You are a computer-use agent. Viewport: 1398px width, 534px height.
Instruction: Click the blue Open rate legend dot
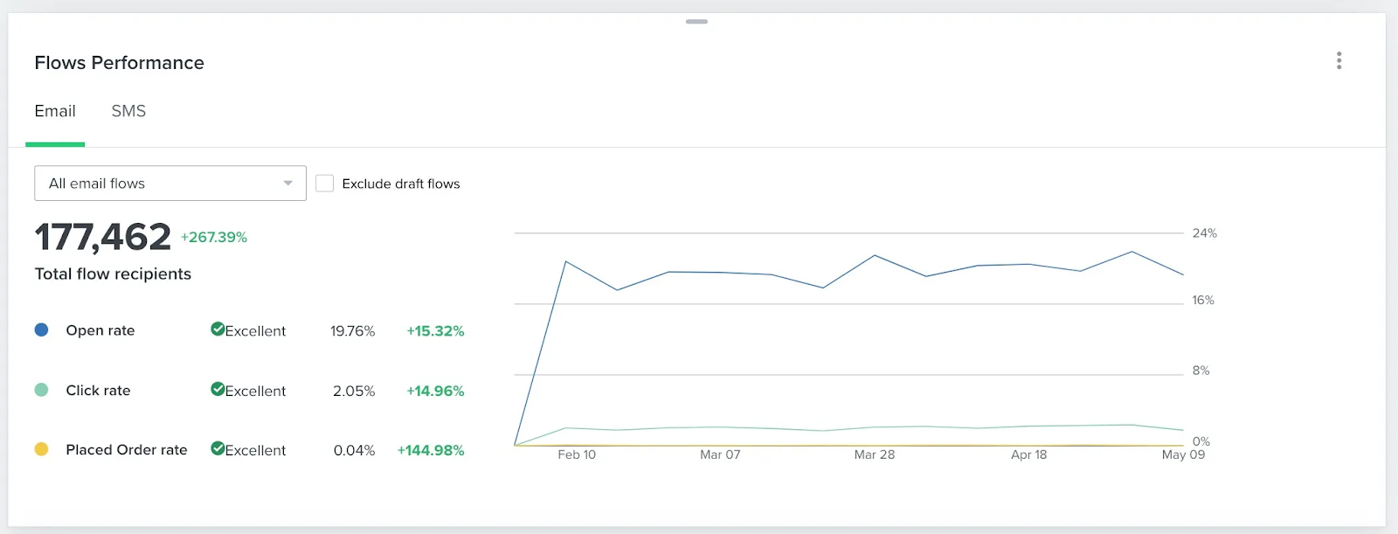click(x=41, y=329)
